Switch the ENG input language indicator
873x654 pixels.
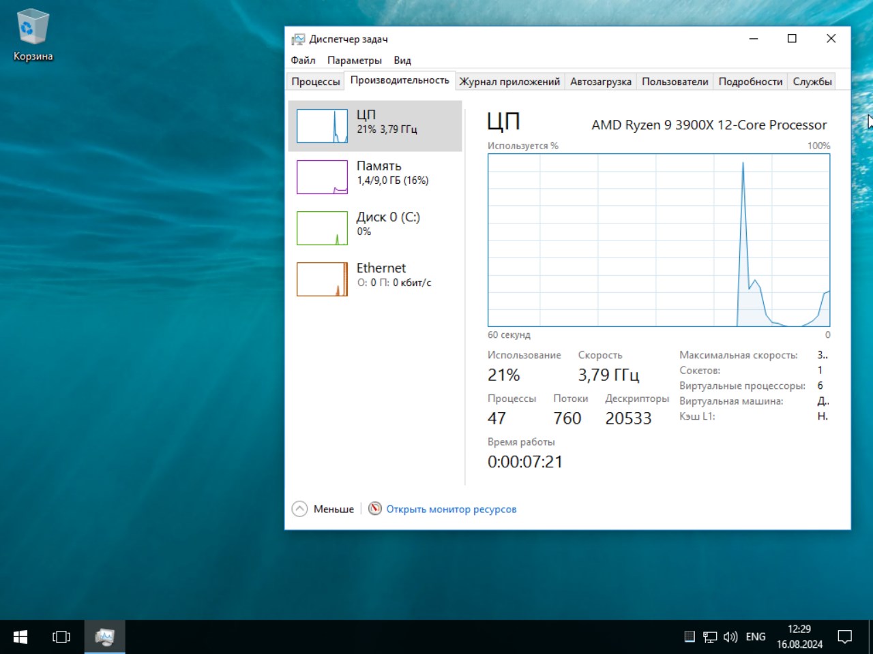pyautogui.click(x=756, y=637)
